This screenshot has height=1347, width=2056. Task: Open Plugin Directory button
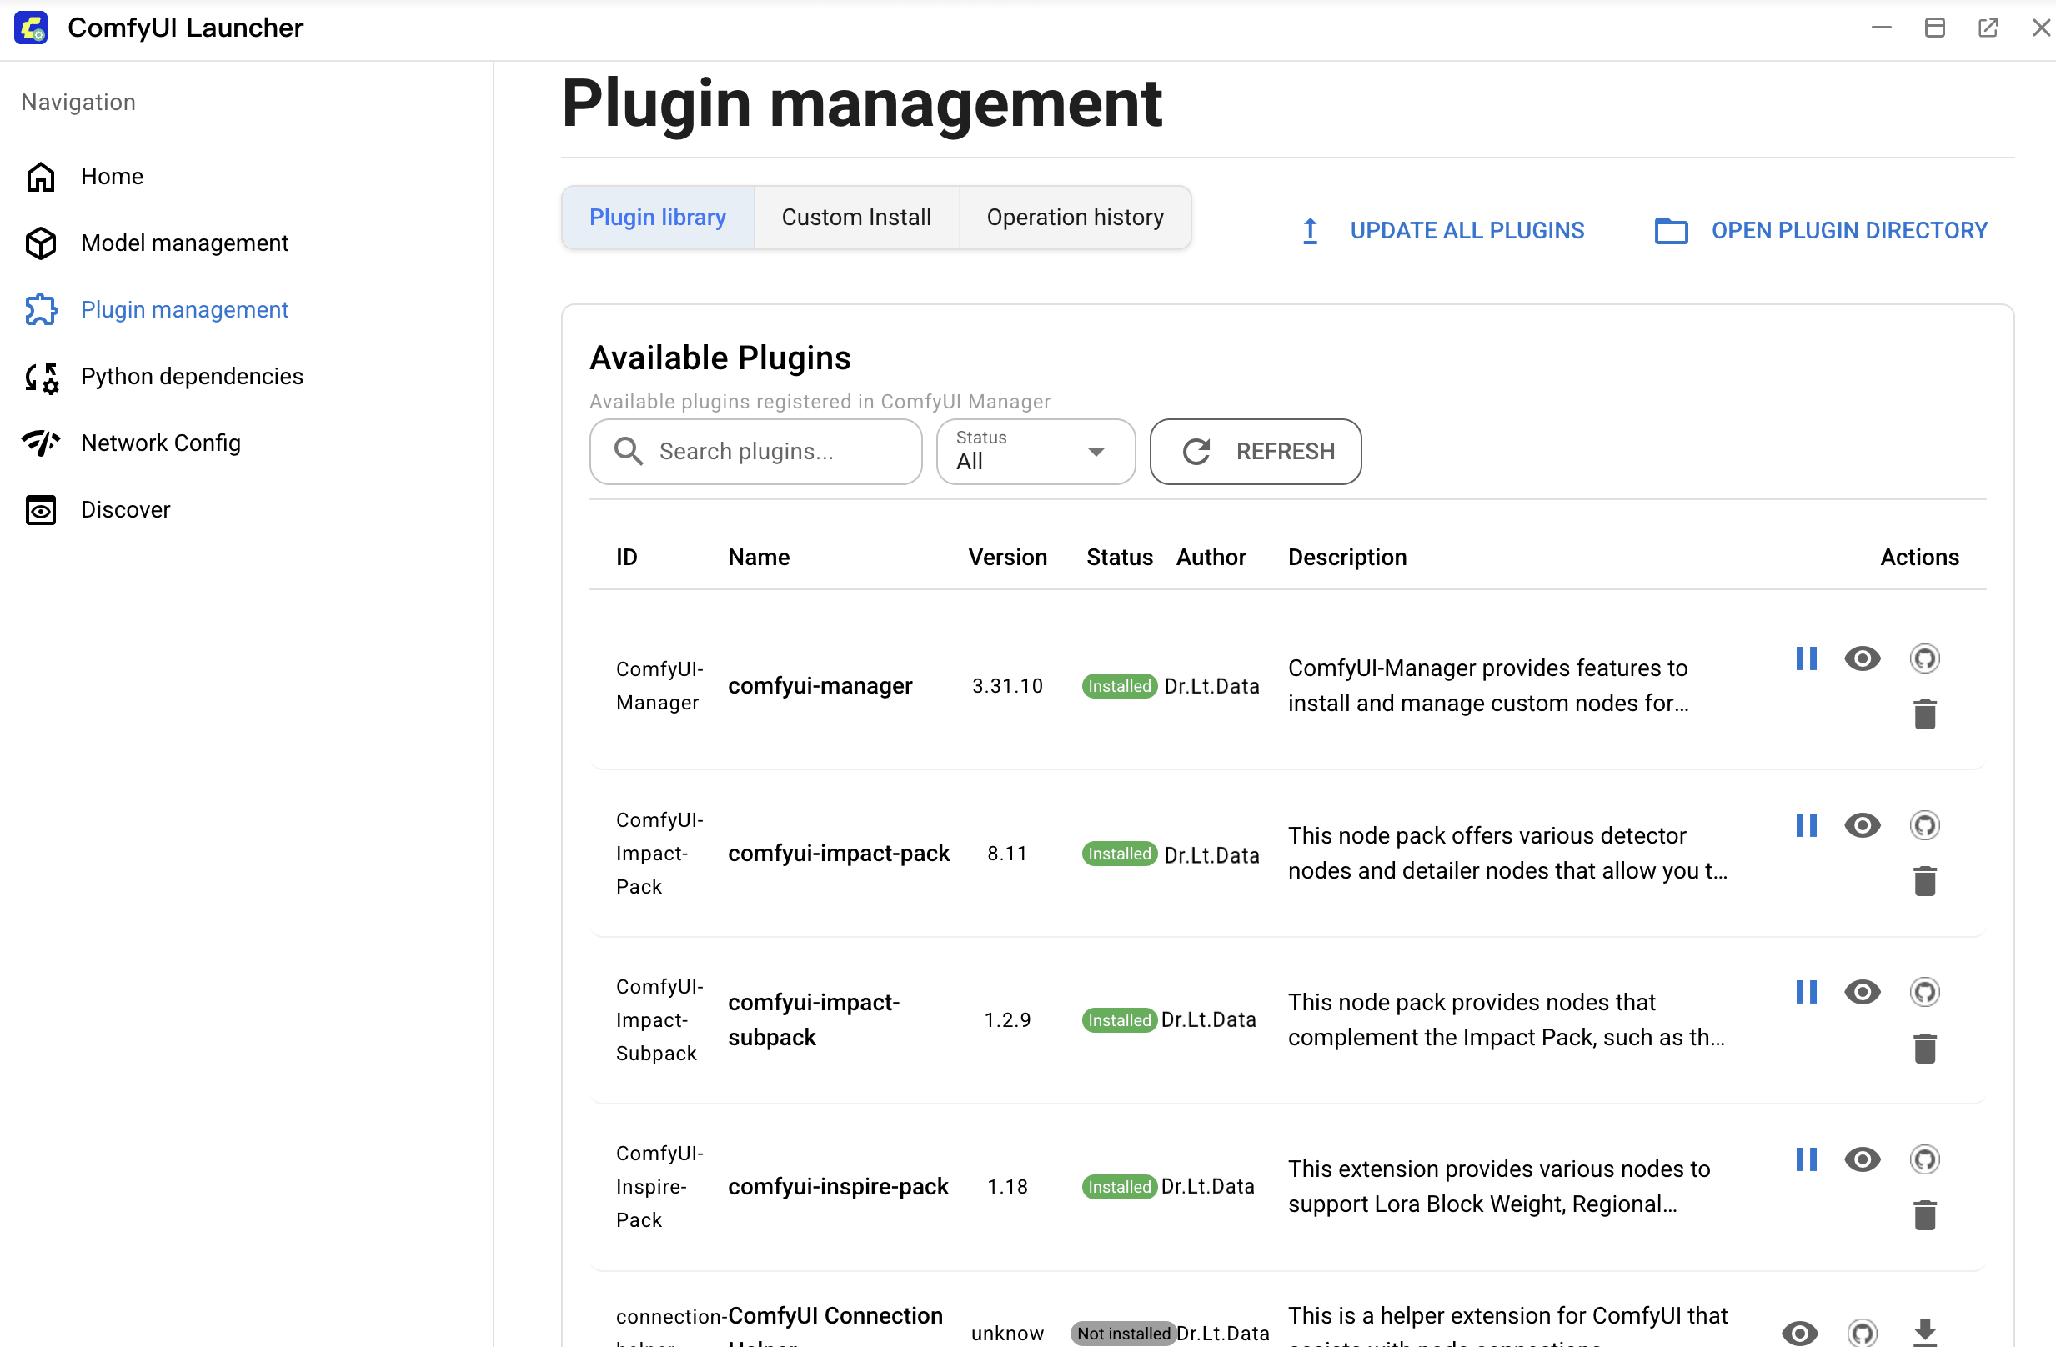tap(1821, 231)
